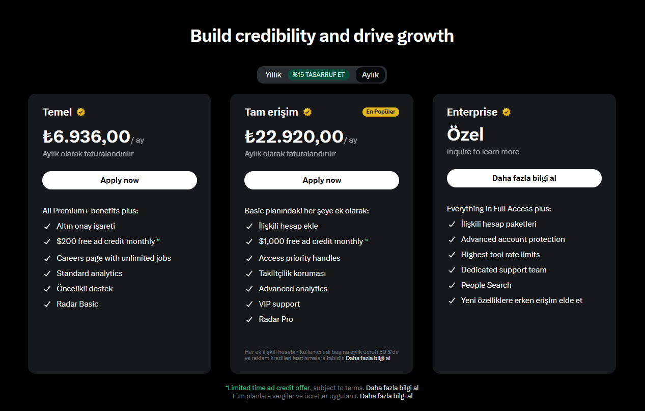Click checkmark beside VIP support
The width and height of the screenshot is (645, 411).
coord(249,304)
